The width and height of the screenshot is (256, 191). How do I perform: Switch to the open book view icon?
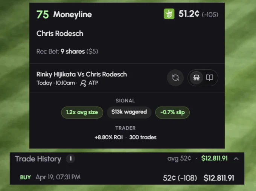(x=209, y=78)
